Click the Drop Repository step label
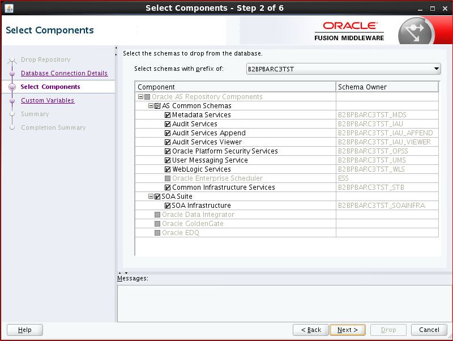The image size is (453, 341). click(x=46, y=60)
